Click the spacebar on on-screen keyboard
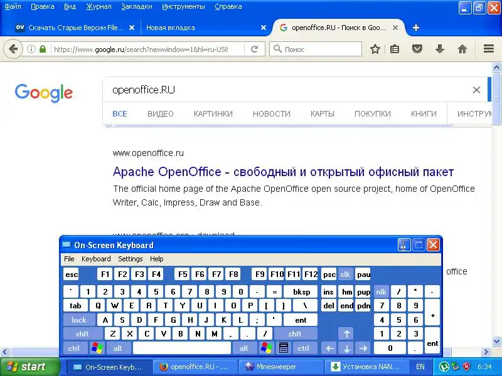Image resolution: width=502 pixels, height=376 pixels. coord(181,348)
